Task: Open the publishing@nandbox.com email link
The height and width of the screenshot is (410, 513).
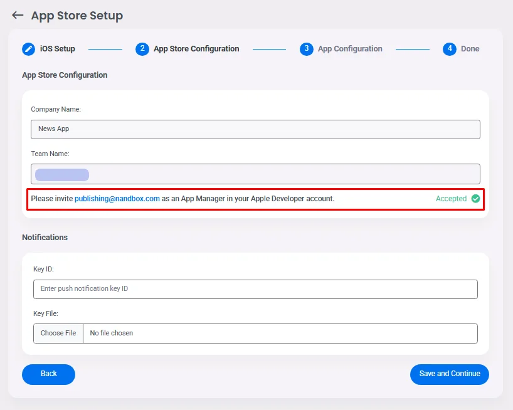Action: pyautogui.click(x=117, y=199)
